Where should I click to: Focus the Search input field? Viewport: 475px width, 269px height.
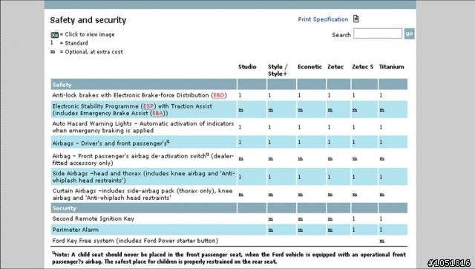pos(378,33)
